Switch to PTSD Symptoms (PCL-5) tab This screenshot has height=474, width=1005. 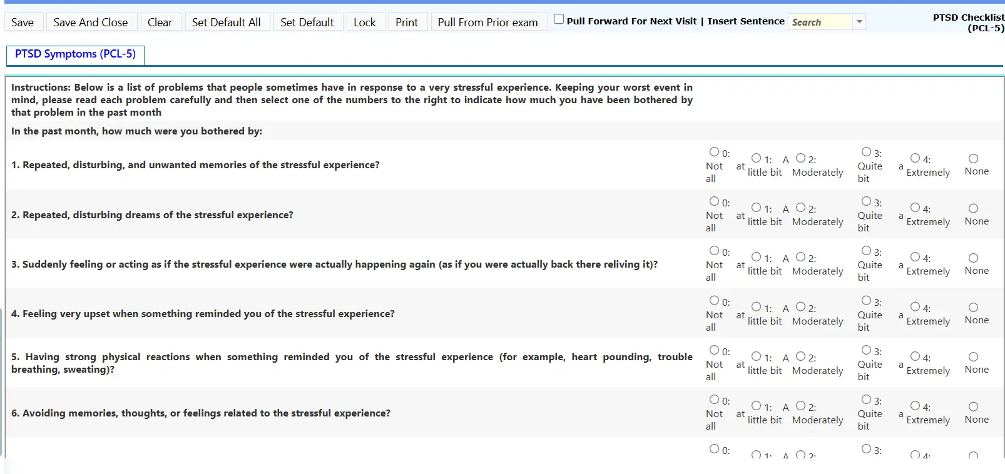pyautogui.click(x=75, y=54)
